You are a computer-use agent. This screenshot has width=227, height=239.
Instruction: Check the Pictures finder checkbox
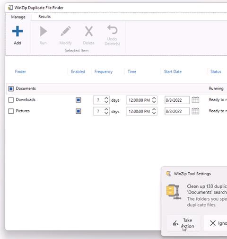(x=11, y=111)
